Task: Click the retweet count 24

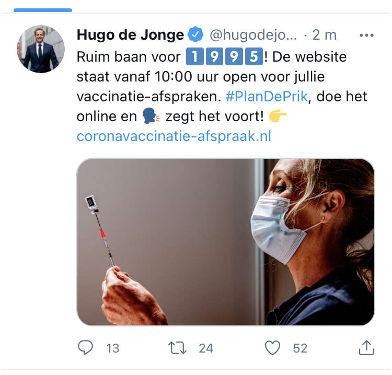Action: click(x=206, y=348)
